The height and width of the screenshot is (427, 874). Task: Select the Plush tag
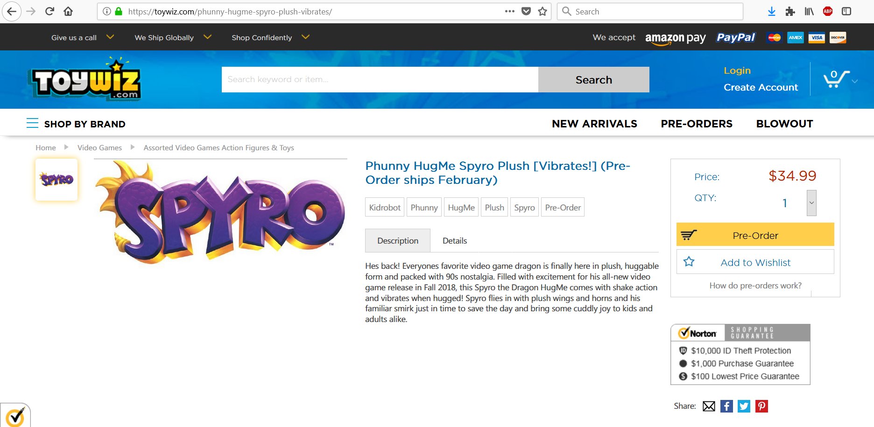click(494, 207)
